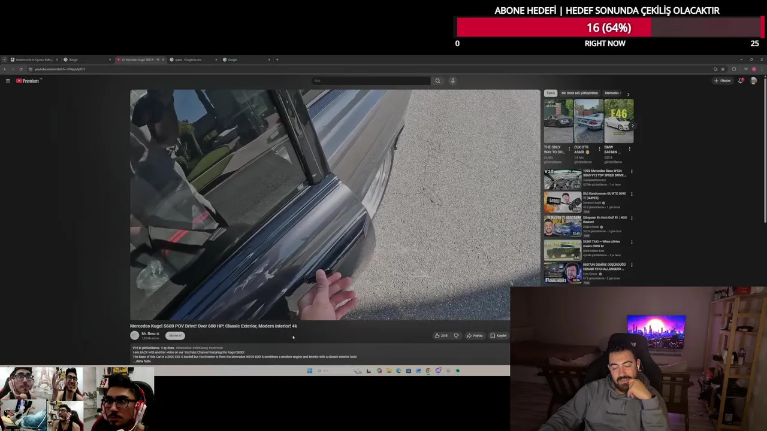Switch to the last Google tab

tap(245, 59)
